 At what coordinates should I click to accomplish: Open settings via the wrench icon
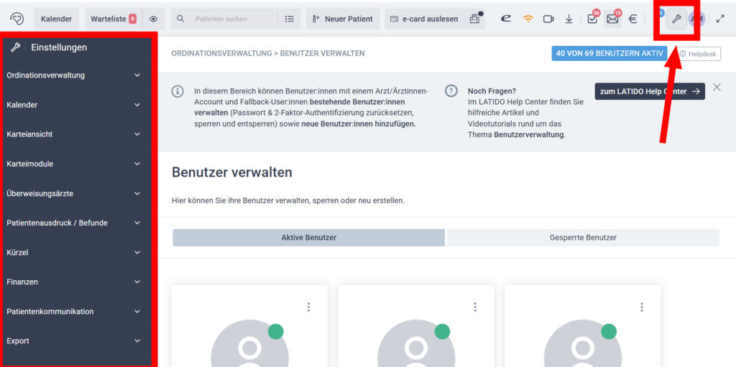(676, 19)
